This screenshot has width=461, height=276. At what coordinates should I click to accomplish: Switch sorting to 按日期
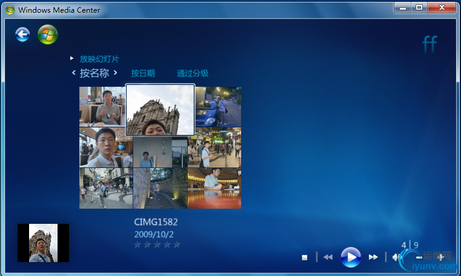tap(143, 73)
